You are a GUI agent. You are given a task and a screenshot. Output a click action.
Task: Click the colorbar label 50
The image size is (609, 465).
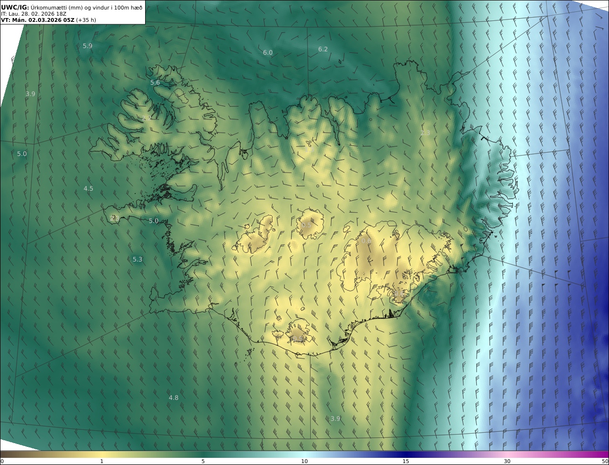click(605, 461)
